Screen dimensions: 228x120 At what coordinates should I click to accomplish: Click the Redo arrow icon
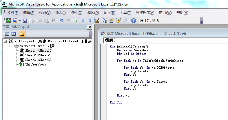click(x=68, y=21)
